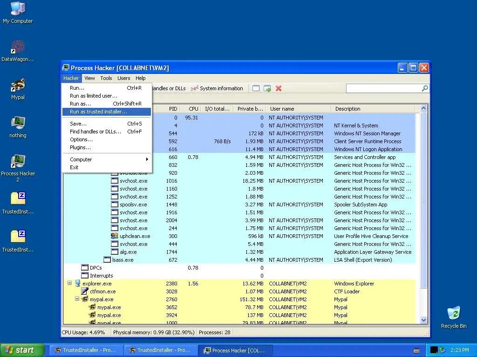Click the ctfmon.exe process icon
Viewport: 477px width, 357px height.
tap(85, 291)
